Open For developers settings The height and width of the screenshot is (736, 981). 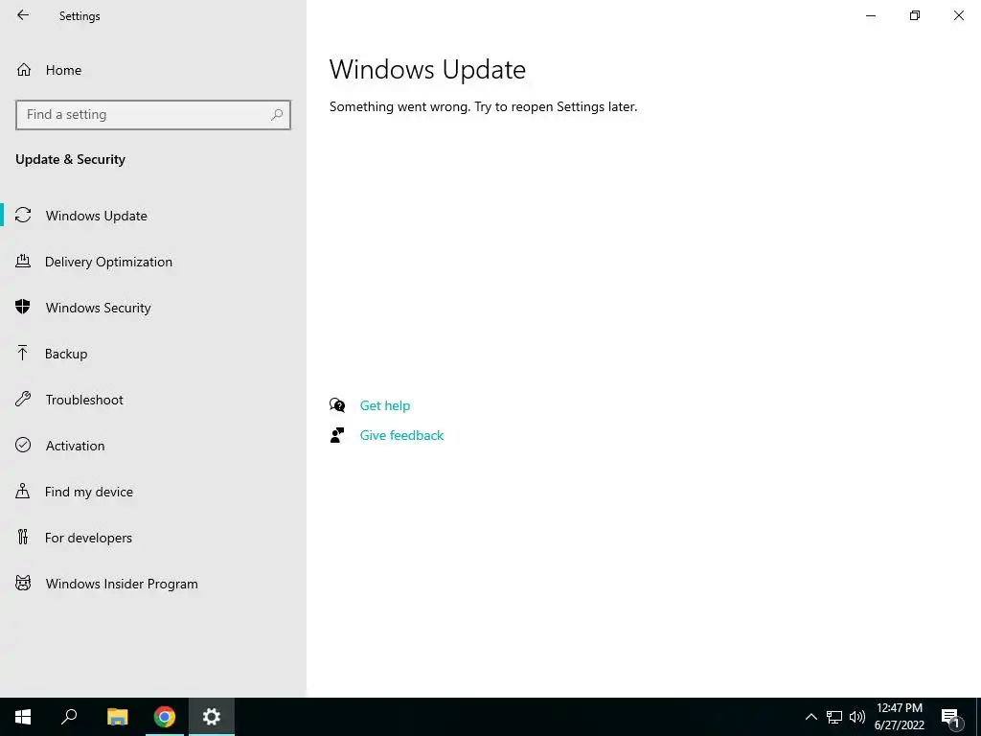click(153, 538)
